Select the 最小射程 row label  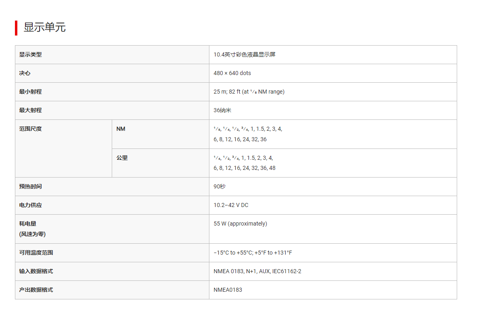[30, 92]
